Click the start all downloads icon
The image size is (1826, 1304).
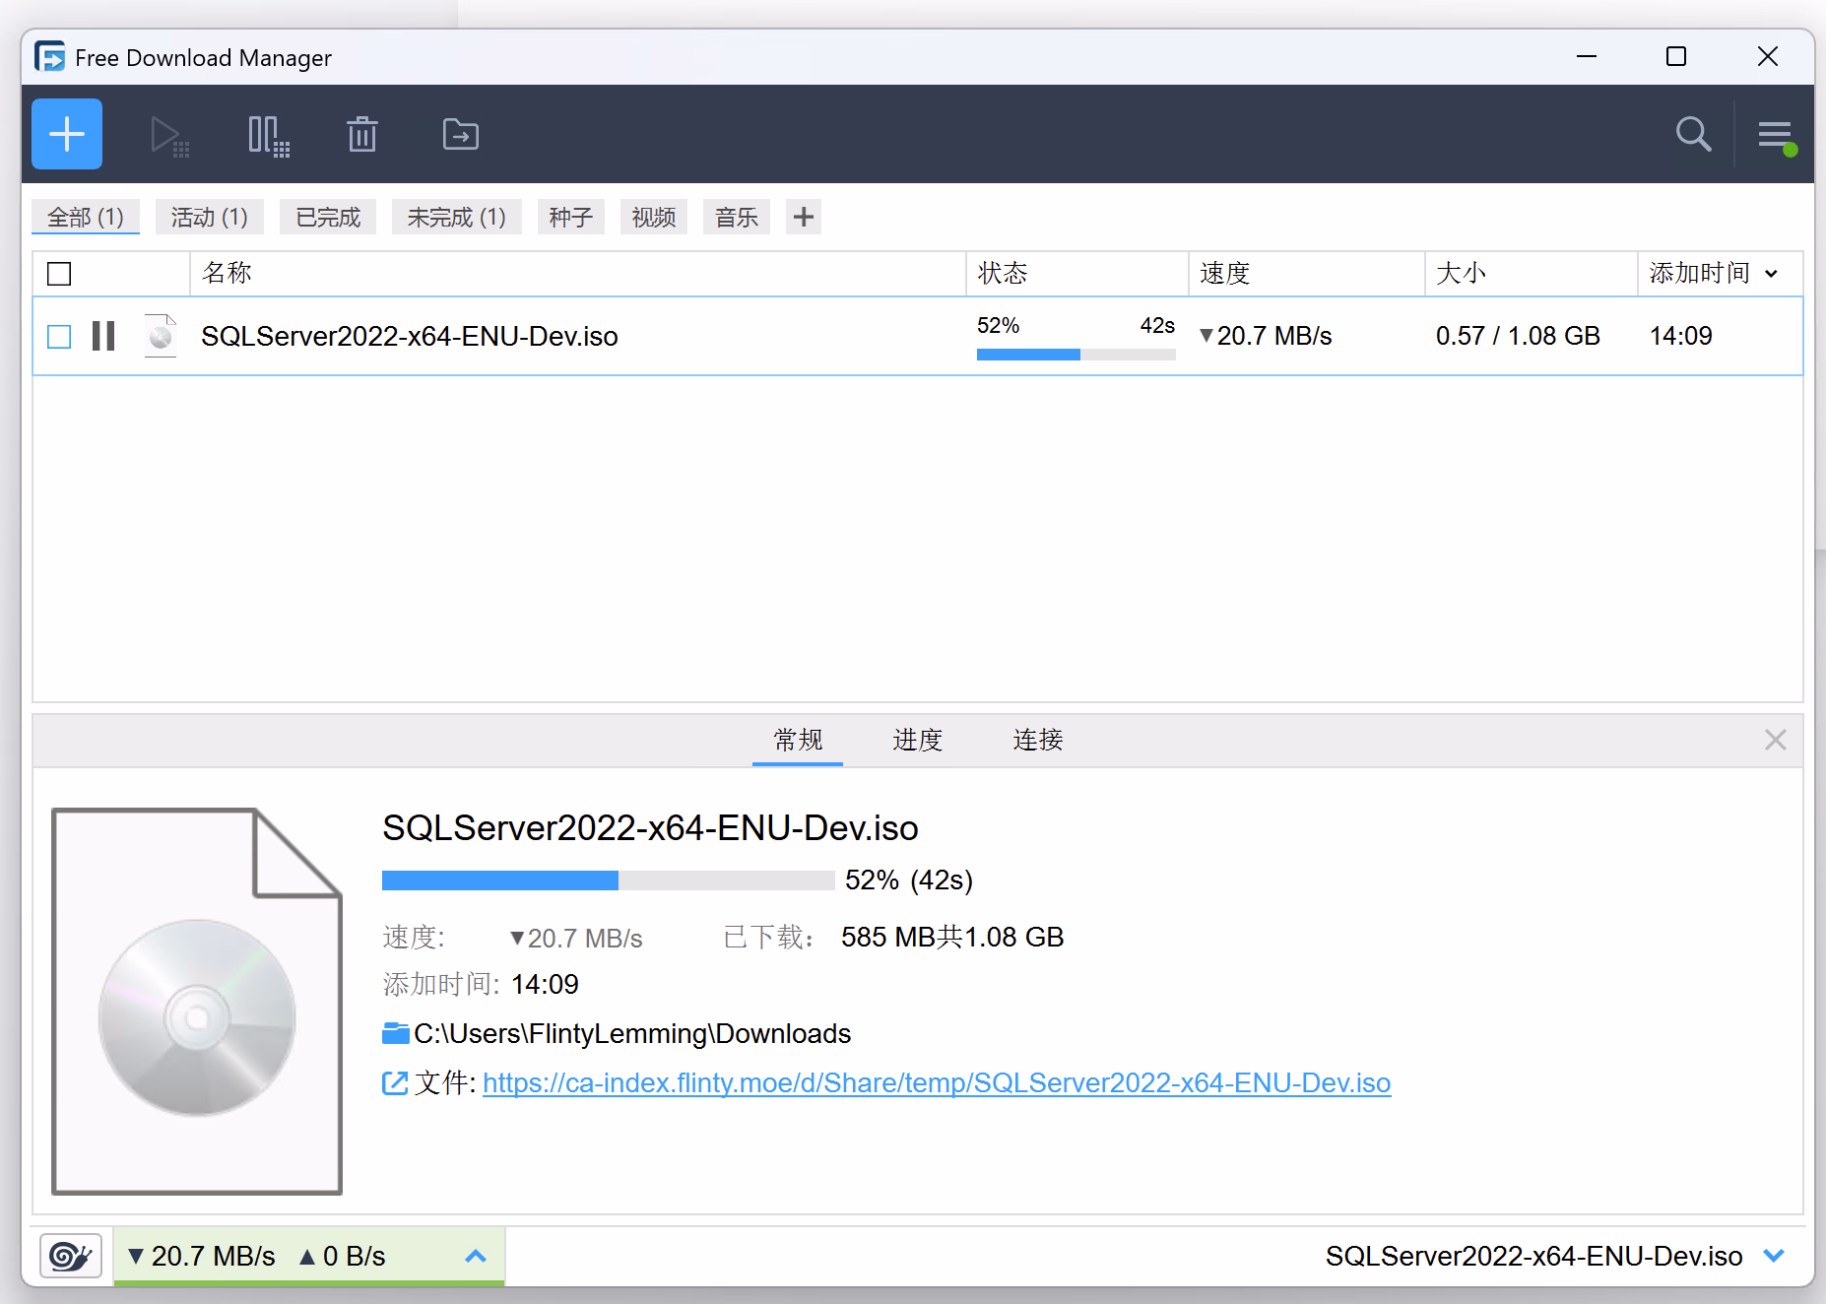[168, 135]
